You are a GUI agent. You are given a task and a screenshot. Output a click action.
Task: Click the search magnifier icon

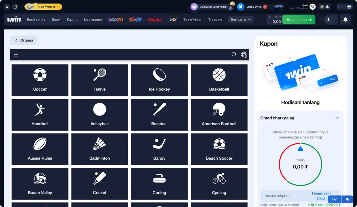tap(234, 55)
